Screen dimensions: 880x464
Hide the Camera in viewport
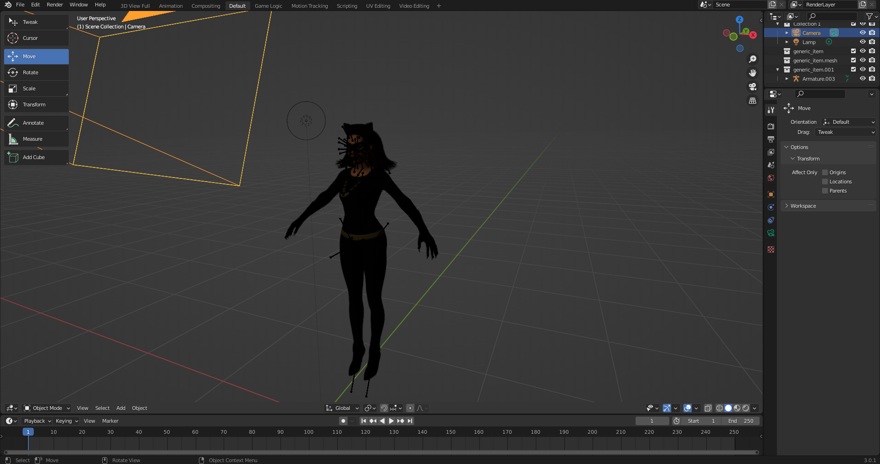pos(863,33)
